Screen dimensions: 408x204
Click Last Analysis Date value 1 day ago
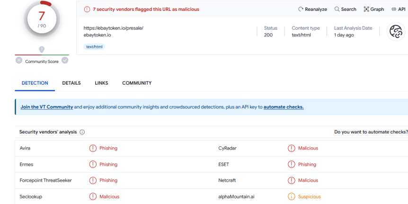point(344,35)
